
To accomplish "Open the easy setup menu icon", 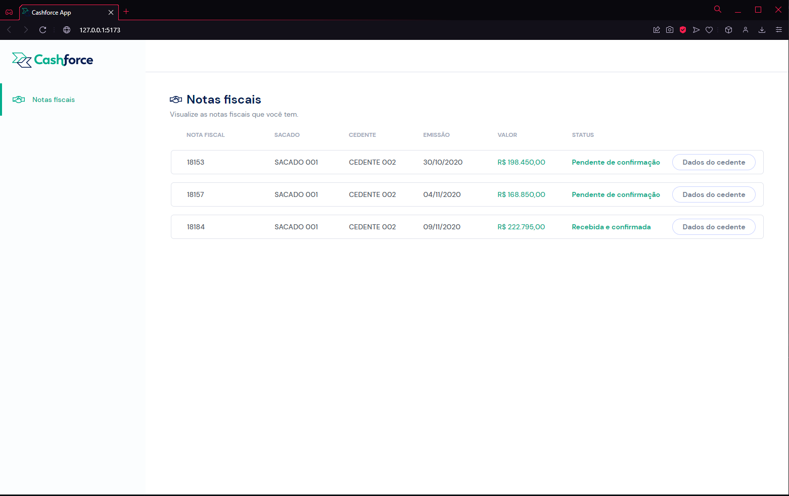I will pyautogui.click(x=778, y=30).
